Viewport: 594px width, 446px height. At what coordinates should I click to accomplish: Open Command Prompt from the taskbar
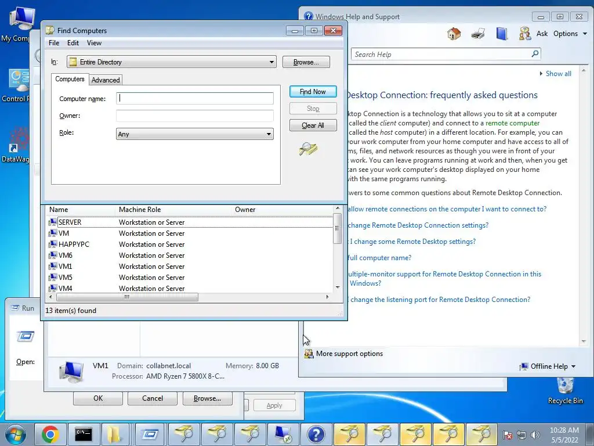(x=84, y=434)
